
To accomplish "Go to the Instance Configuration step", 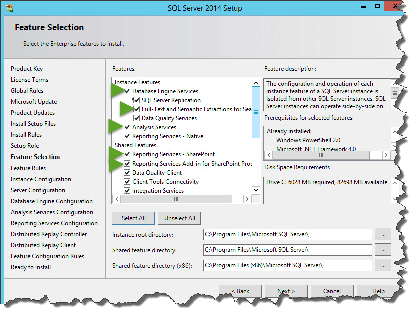I will (41, 179).
